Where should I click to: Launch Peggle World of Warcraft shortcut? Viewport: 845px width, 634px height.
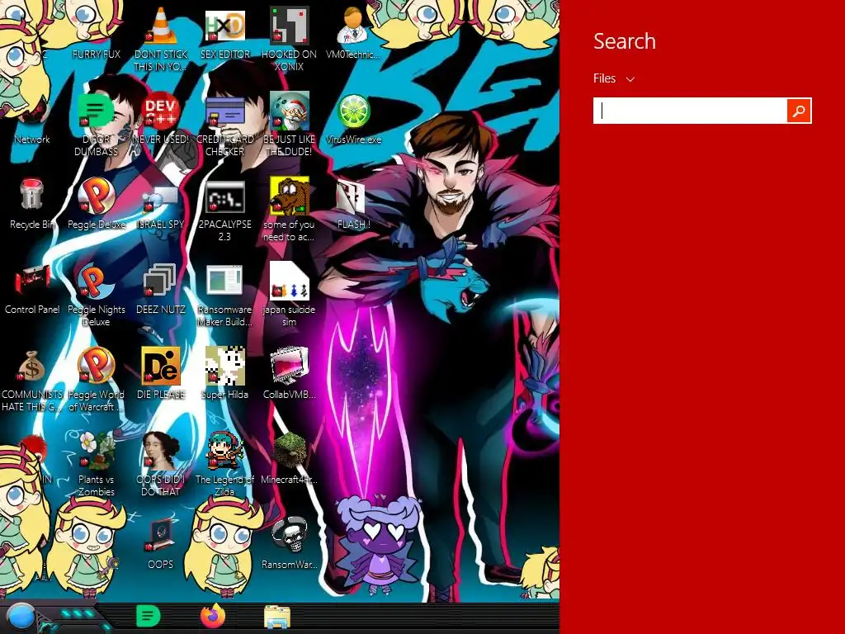tap(96, 366)
